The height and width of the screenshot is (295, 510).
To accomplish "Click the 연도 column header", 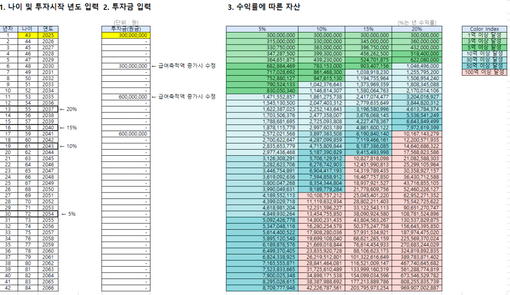I will click(x=48, y=29).
